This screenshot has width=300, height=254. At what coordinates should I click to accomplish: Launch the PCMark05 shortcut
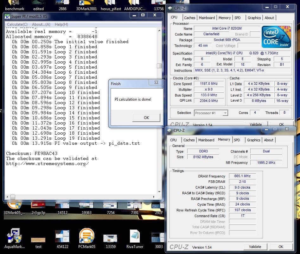86,238
